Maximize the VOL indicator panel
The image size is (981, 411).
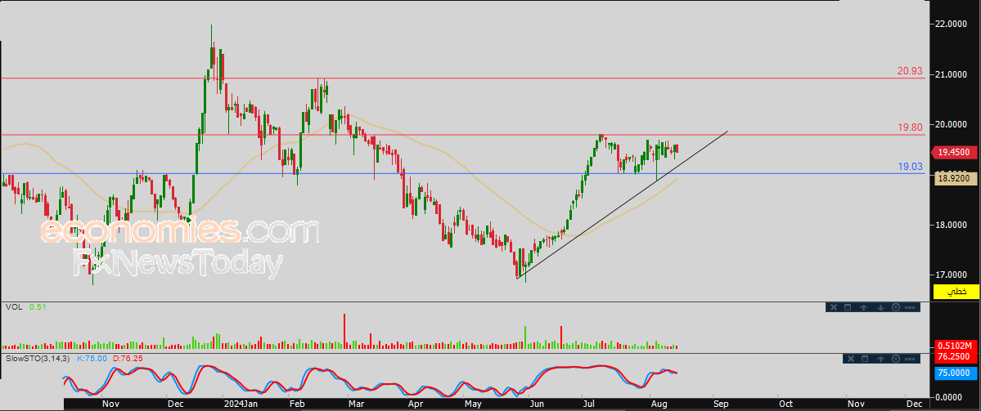pos(847,307)
